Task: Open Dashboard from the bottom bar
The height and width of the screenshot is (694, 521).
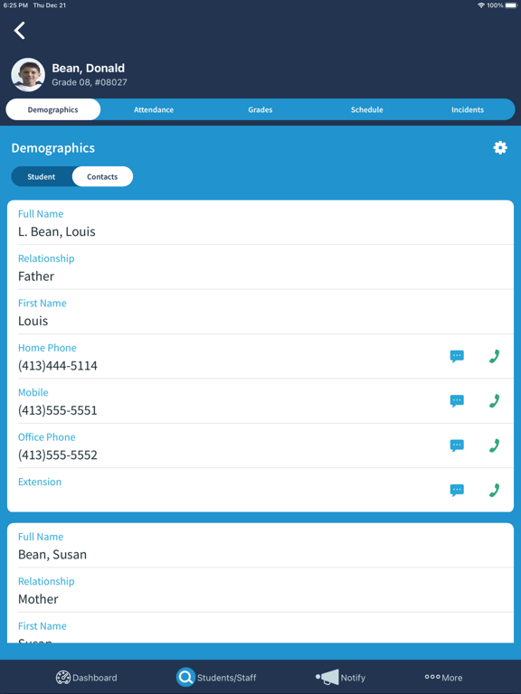Action: click(x=87, y=677)
